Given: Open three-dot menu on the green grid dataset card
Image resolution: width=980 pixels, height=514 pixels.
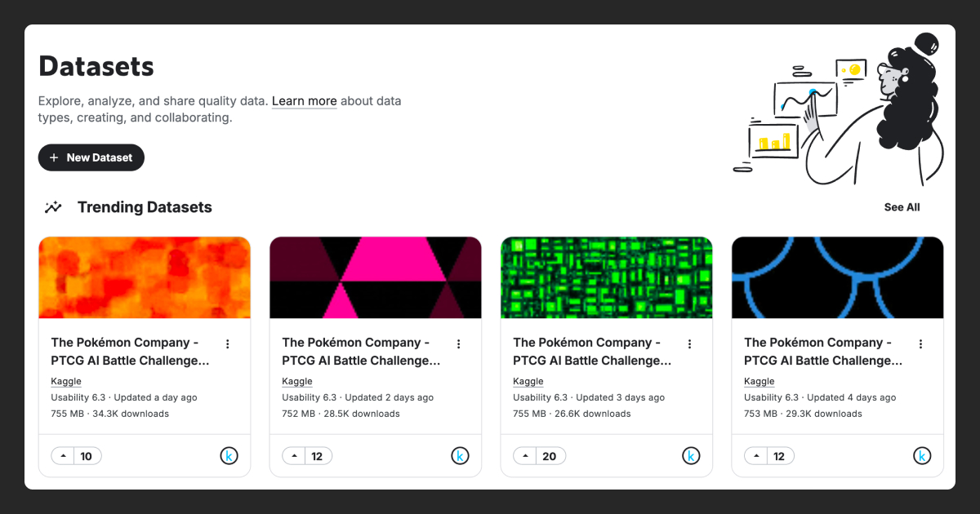Looking at the screenshot, I should 690,344.
